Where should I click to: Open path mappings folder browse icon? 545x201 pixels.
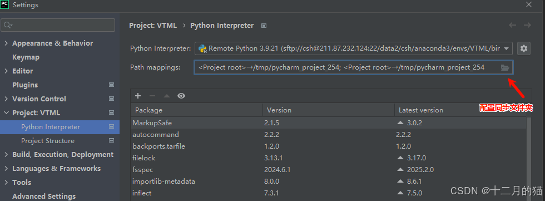pyautogui.click(x=505, y=67)
